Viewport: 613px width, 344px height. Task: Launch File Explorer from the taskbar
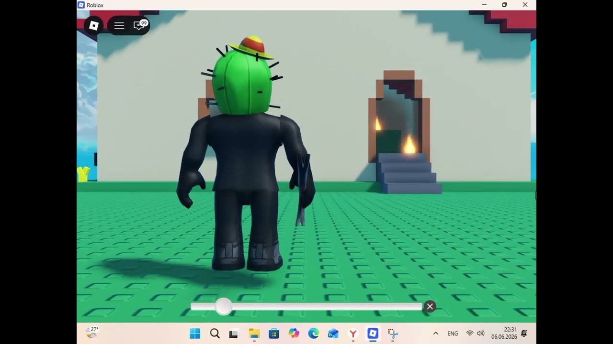tap(254, 333)
